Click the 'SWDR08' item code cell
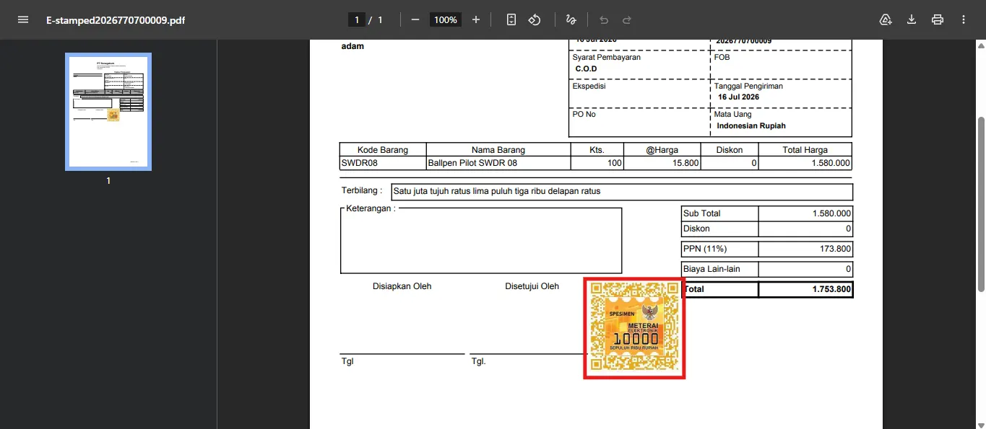The image size is (986, 429). point(383,164)
